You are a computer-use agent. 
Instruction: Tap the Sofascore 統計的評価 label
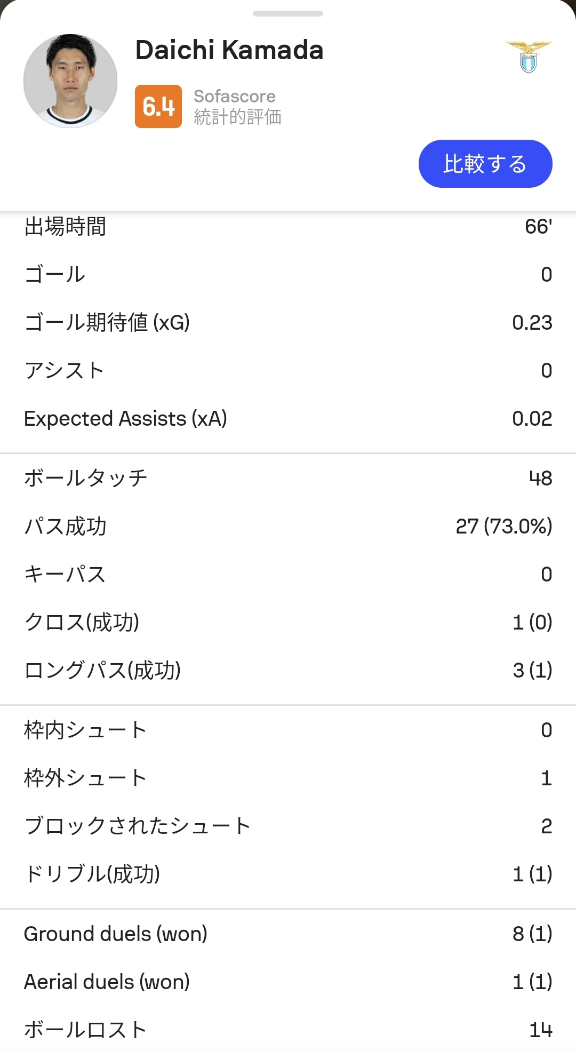tap(237, 106)
